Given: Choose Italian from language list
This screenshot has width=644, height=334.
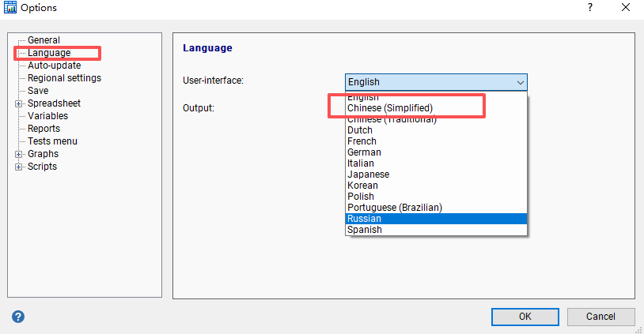Looking at the screenshot, I should 436,163.
